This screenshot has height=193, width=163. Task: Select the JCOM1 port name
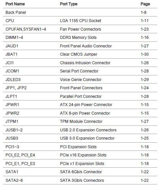point(12,71)
